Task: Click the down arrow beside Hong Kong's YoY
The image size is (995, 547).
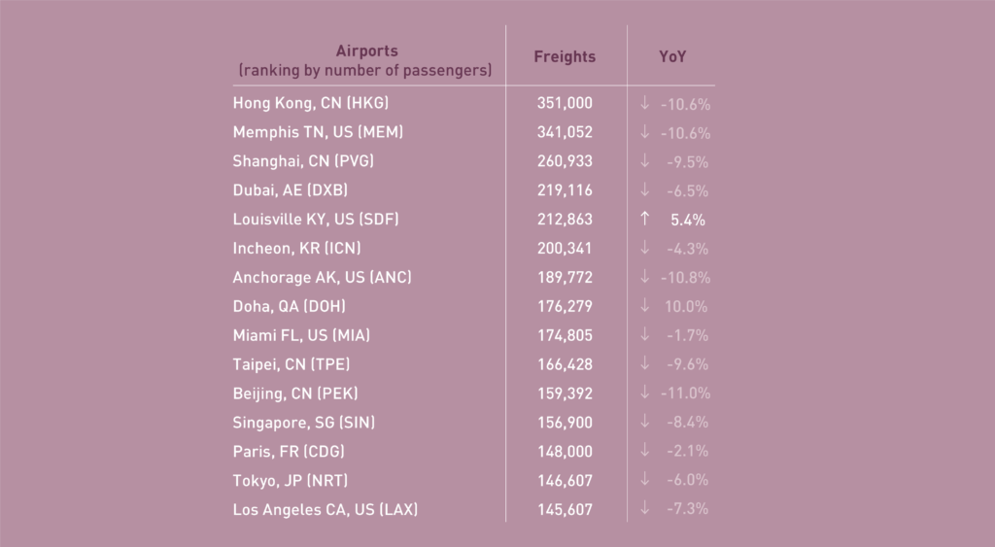Action: point(644,103)
